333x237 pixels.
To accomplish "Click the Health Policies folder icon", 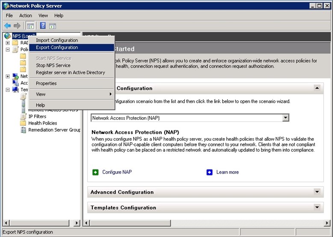I will 23,123.
